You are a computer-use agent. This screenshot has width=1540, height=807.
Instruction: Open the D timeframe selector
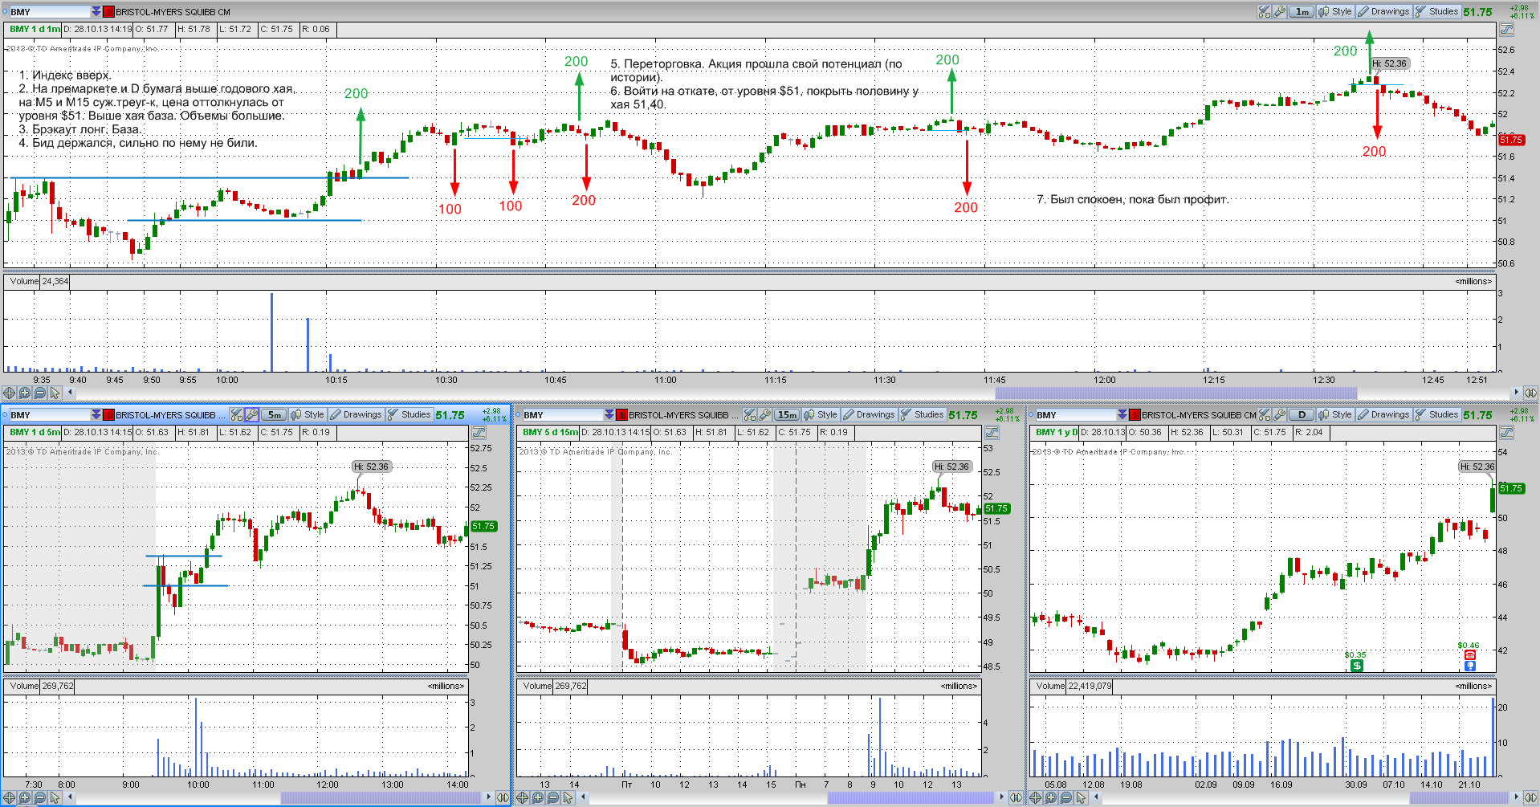pos(1302,414)
